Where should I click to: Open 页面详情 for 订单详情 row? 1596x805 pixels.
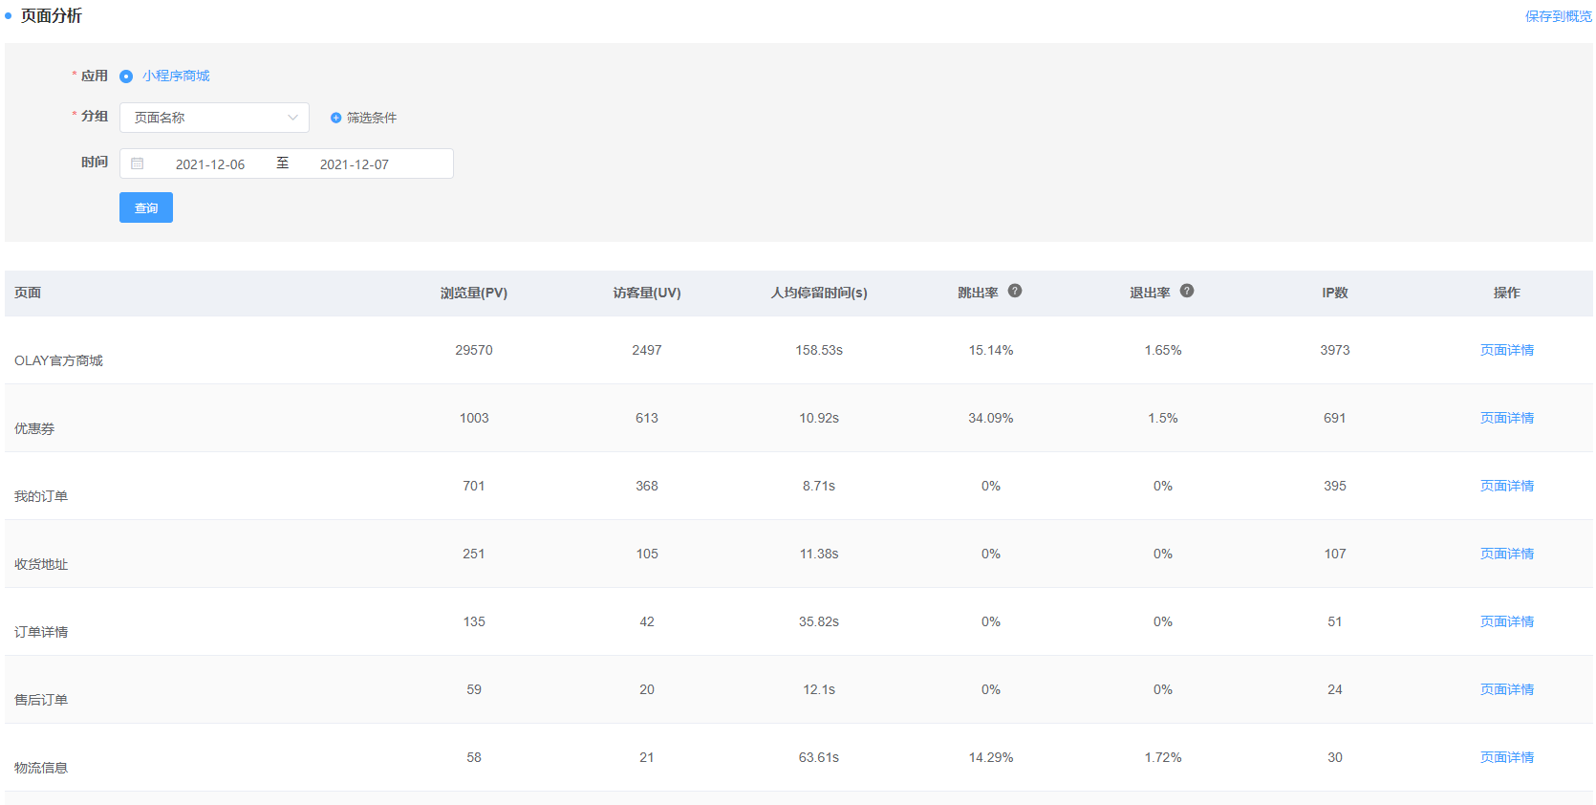tap(1506, 621)
